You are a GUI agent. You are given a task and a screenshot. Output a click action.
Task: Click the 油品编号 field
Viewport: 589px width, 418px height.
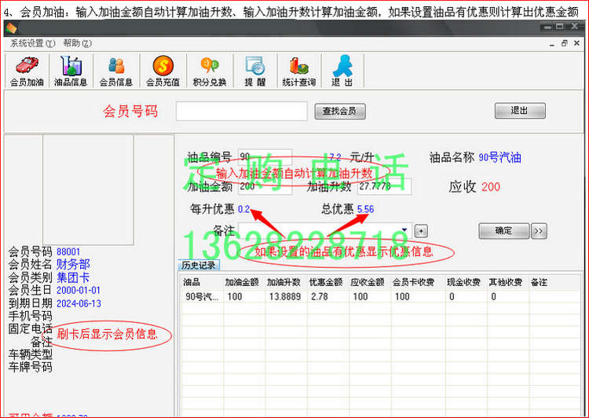pos(265,156)
